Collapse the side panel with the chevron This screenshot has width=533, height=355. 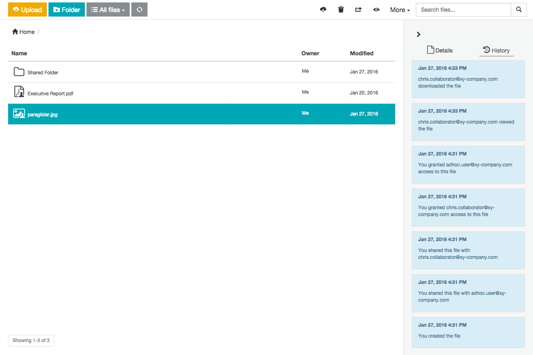point(419,34)
